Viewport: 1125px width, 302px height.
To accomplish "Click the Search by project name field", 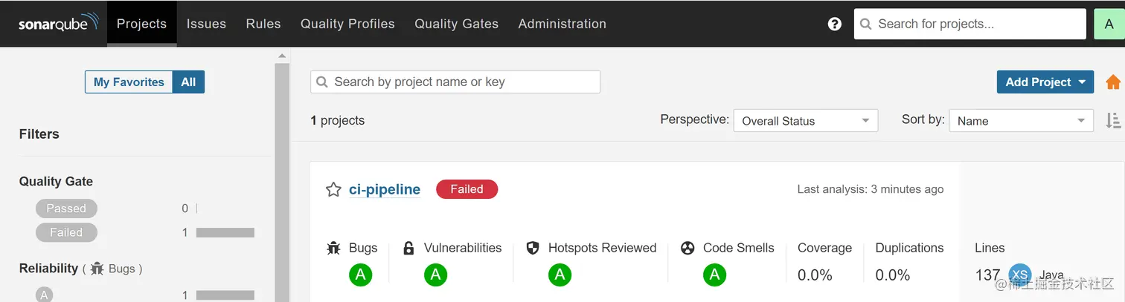I will 455,82.
